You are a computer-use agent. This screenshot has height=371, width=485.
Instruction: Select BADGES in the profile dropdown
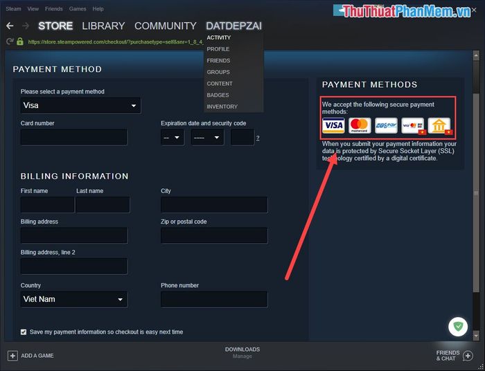(218, 95)
